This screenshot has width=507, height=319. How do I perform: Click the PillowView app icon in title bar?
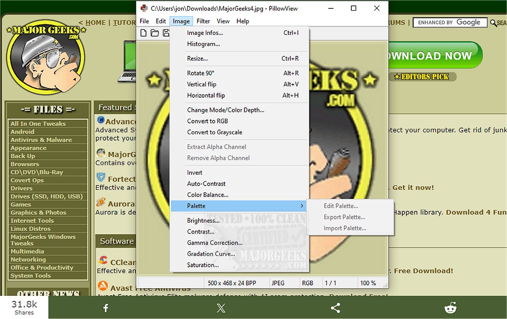click(144, 8)
